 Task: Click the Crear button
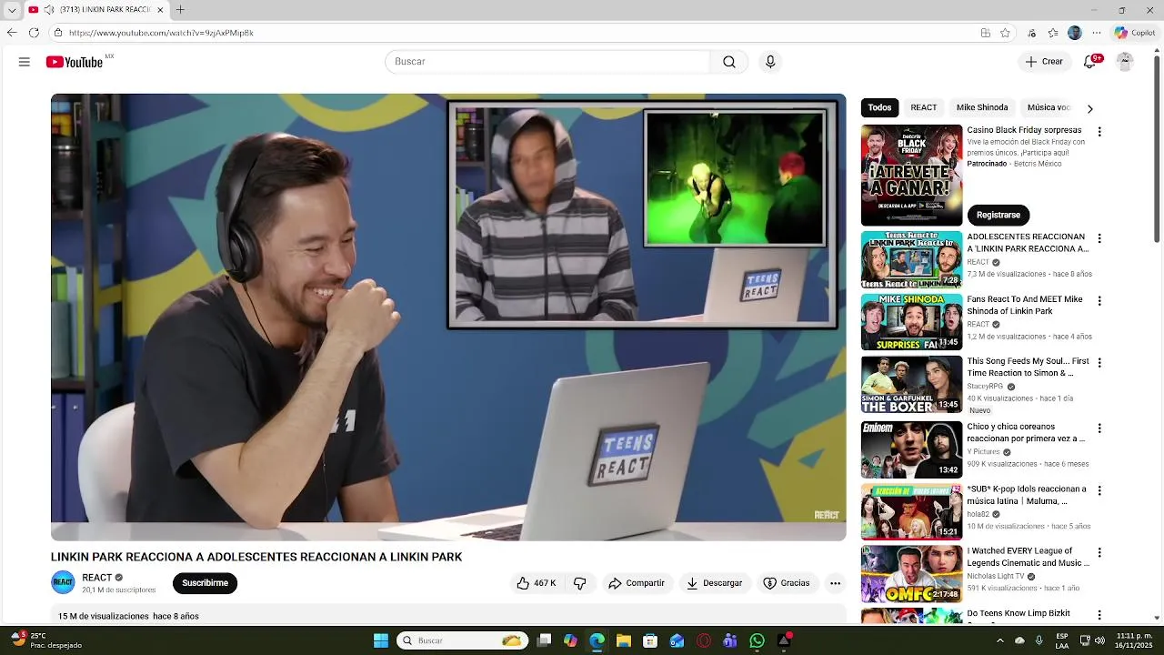click(x=1044, y=62)
